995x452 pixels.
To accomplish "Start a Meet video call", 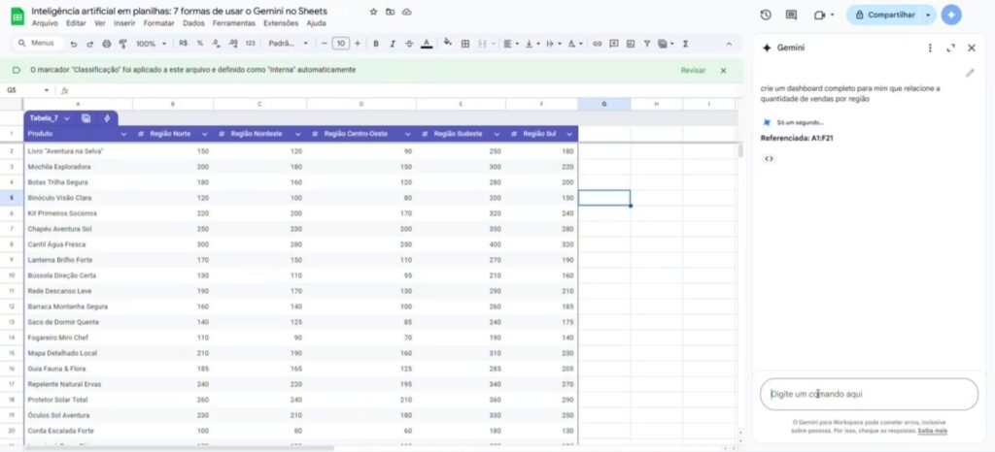I will pyautogui.click(x=819, y=15).
